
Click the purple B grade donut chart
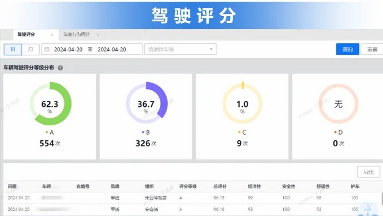coord(147,103)
